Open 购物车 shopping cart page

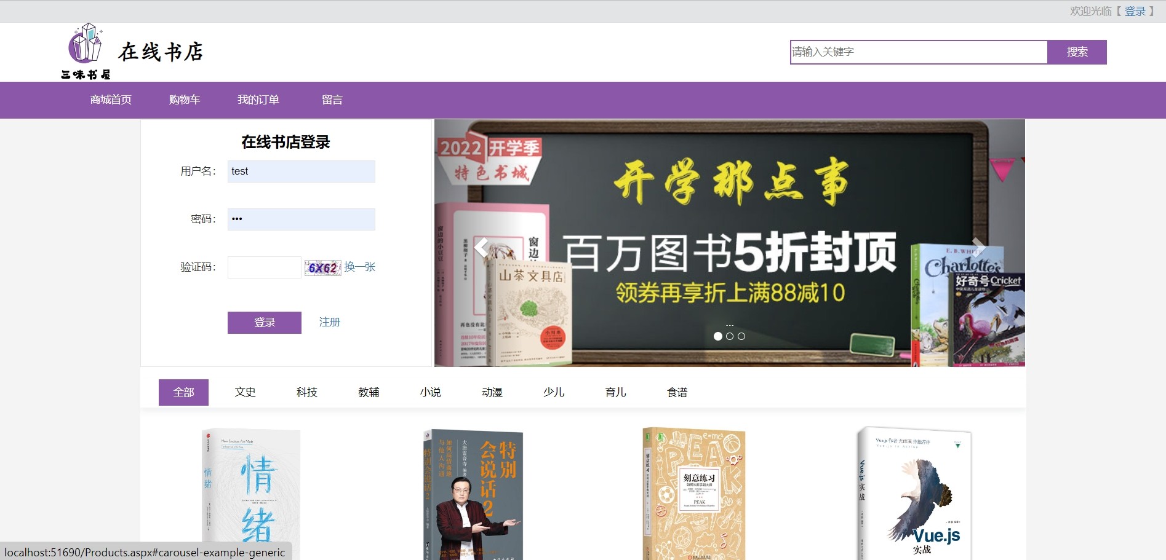185,100
